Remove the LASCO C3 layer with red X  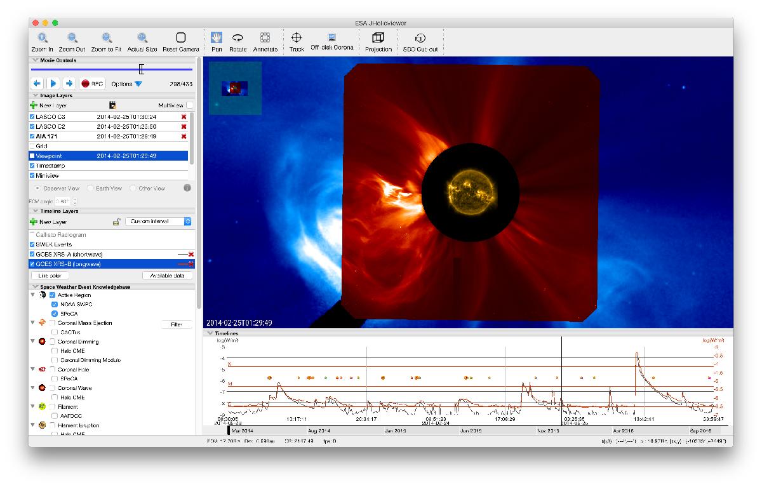184,117
